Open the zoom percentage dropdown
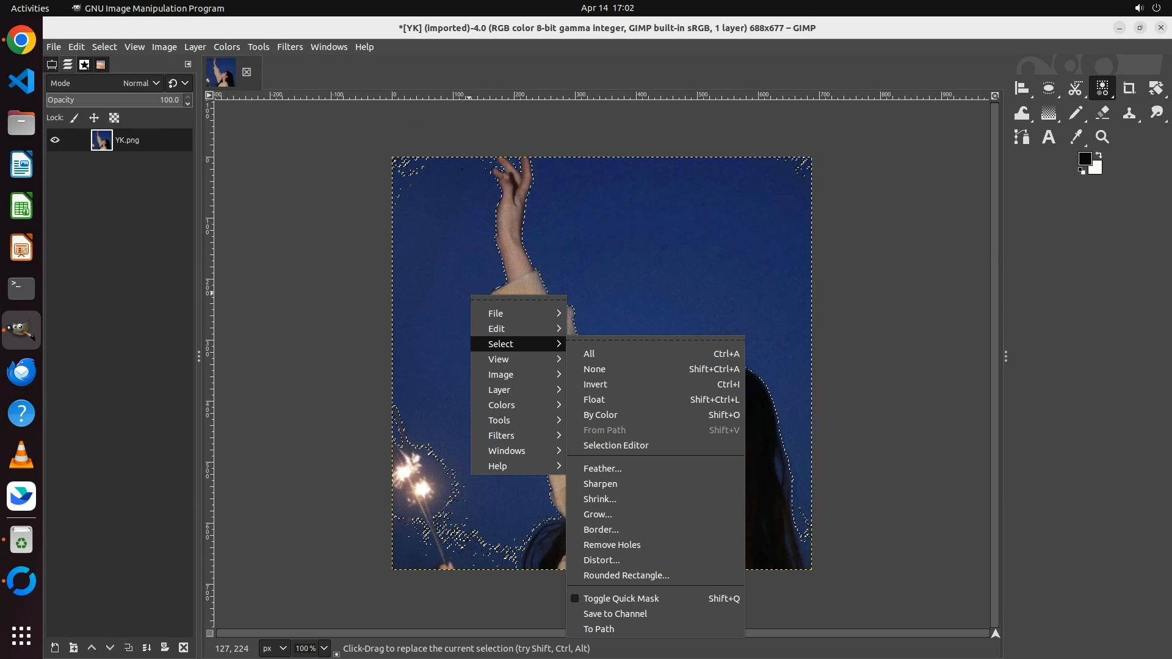 [324, 649]
